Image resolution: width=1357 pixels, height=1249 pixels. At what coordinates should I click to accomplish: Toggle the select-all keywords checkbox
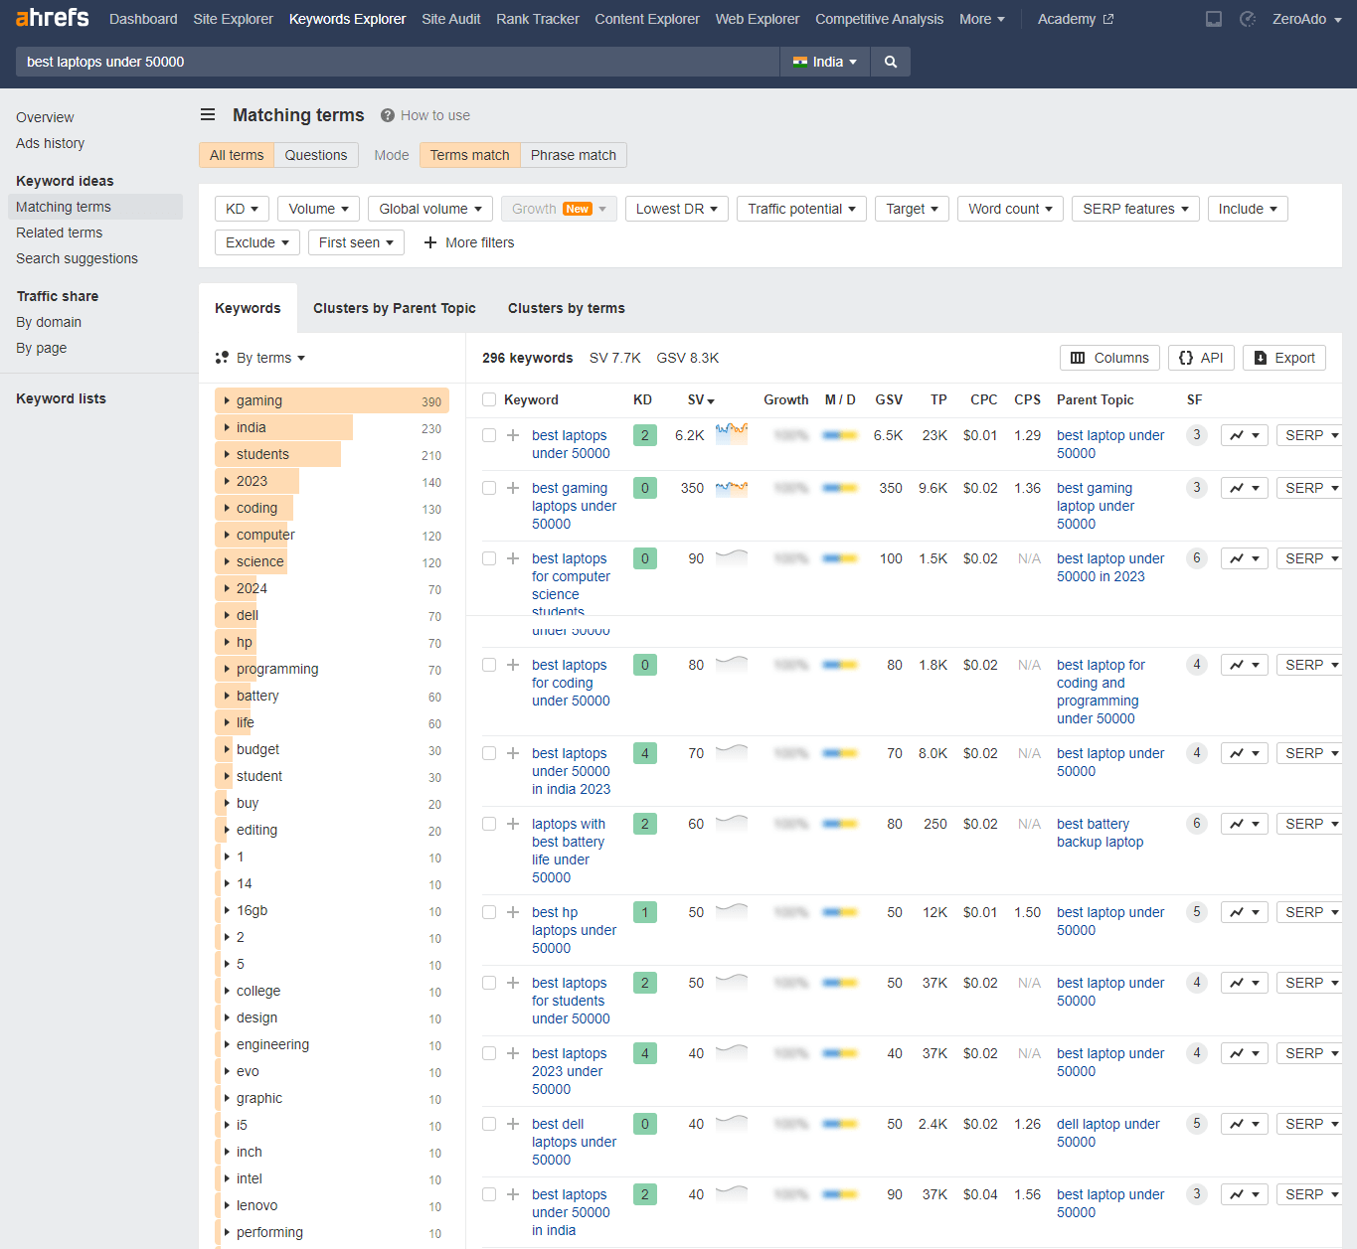point(489,399)
